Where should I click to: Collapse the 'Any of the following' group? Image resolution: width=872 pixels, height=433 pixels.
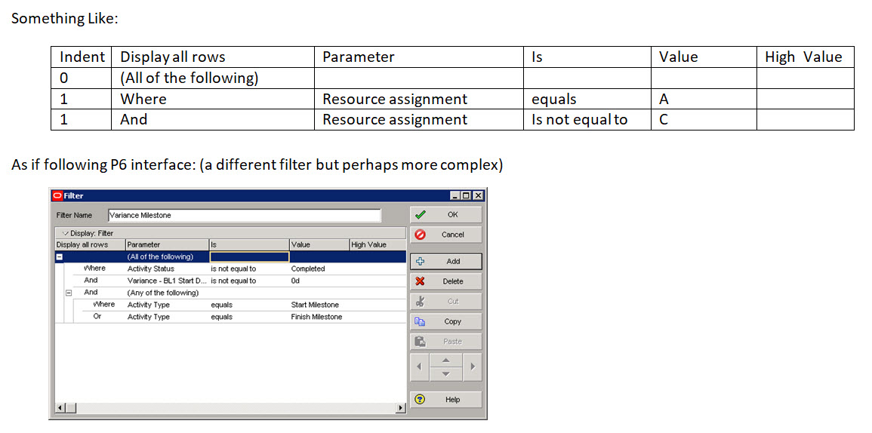[69, 293]
